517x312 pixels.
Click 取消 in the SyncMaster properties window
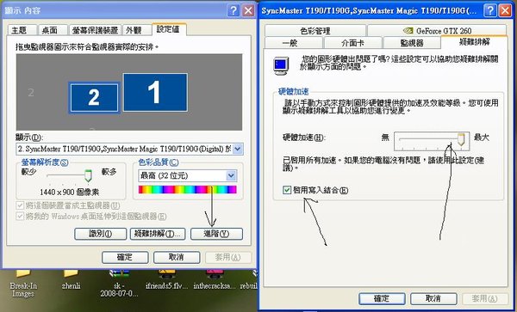433,298
